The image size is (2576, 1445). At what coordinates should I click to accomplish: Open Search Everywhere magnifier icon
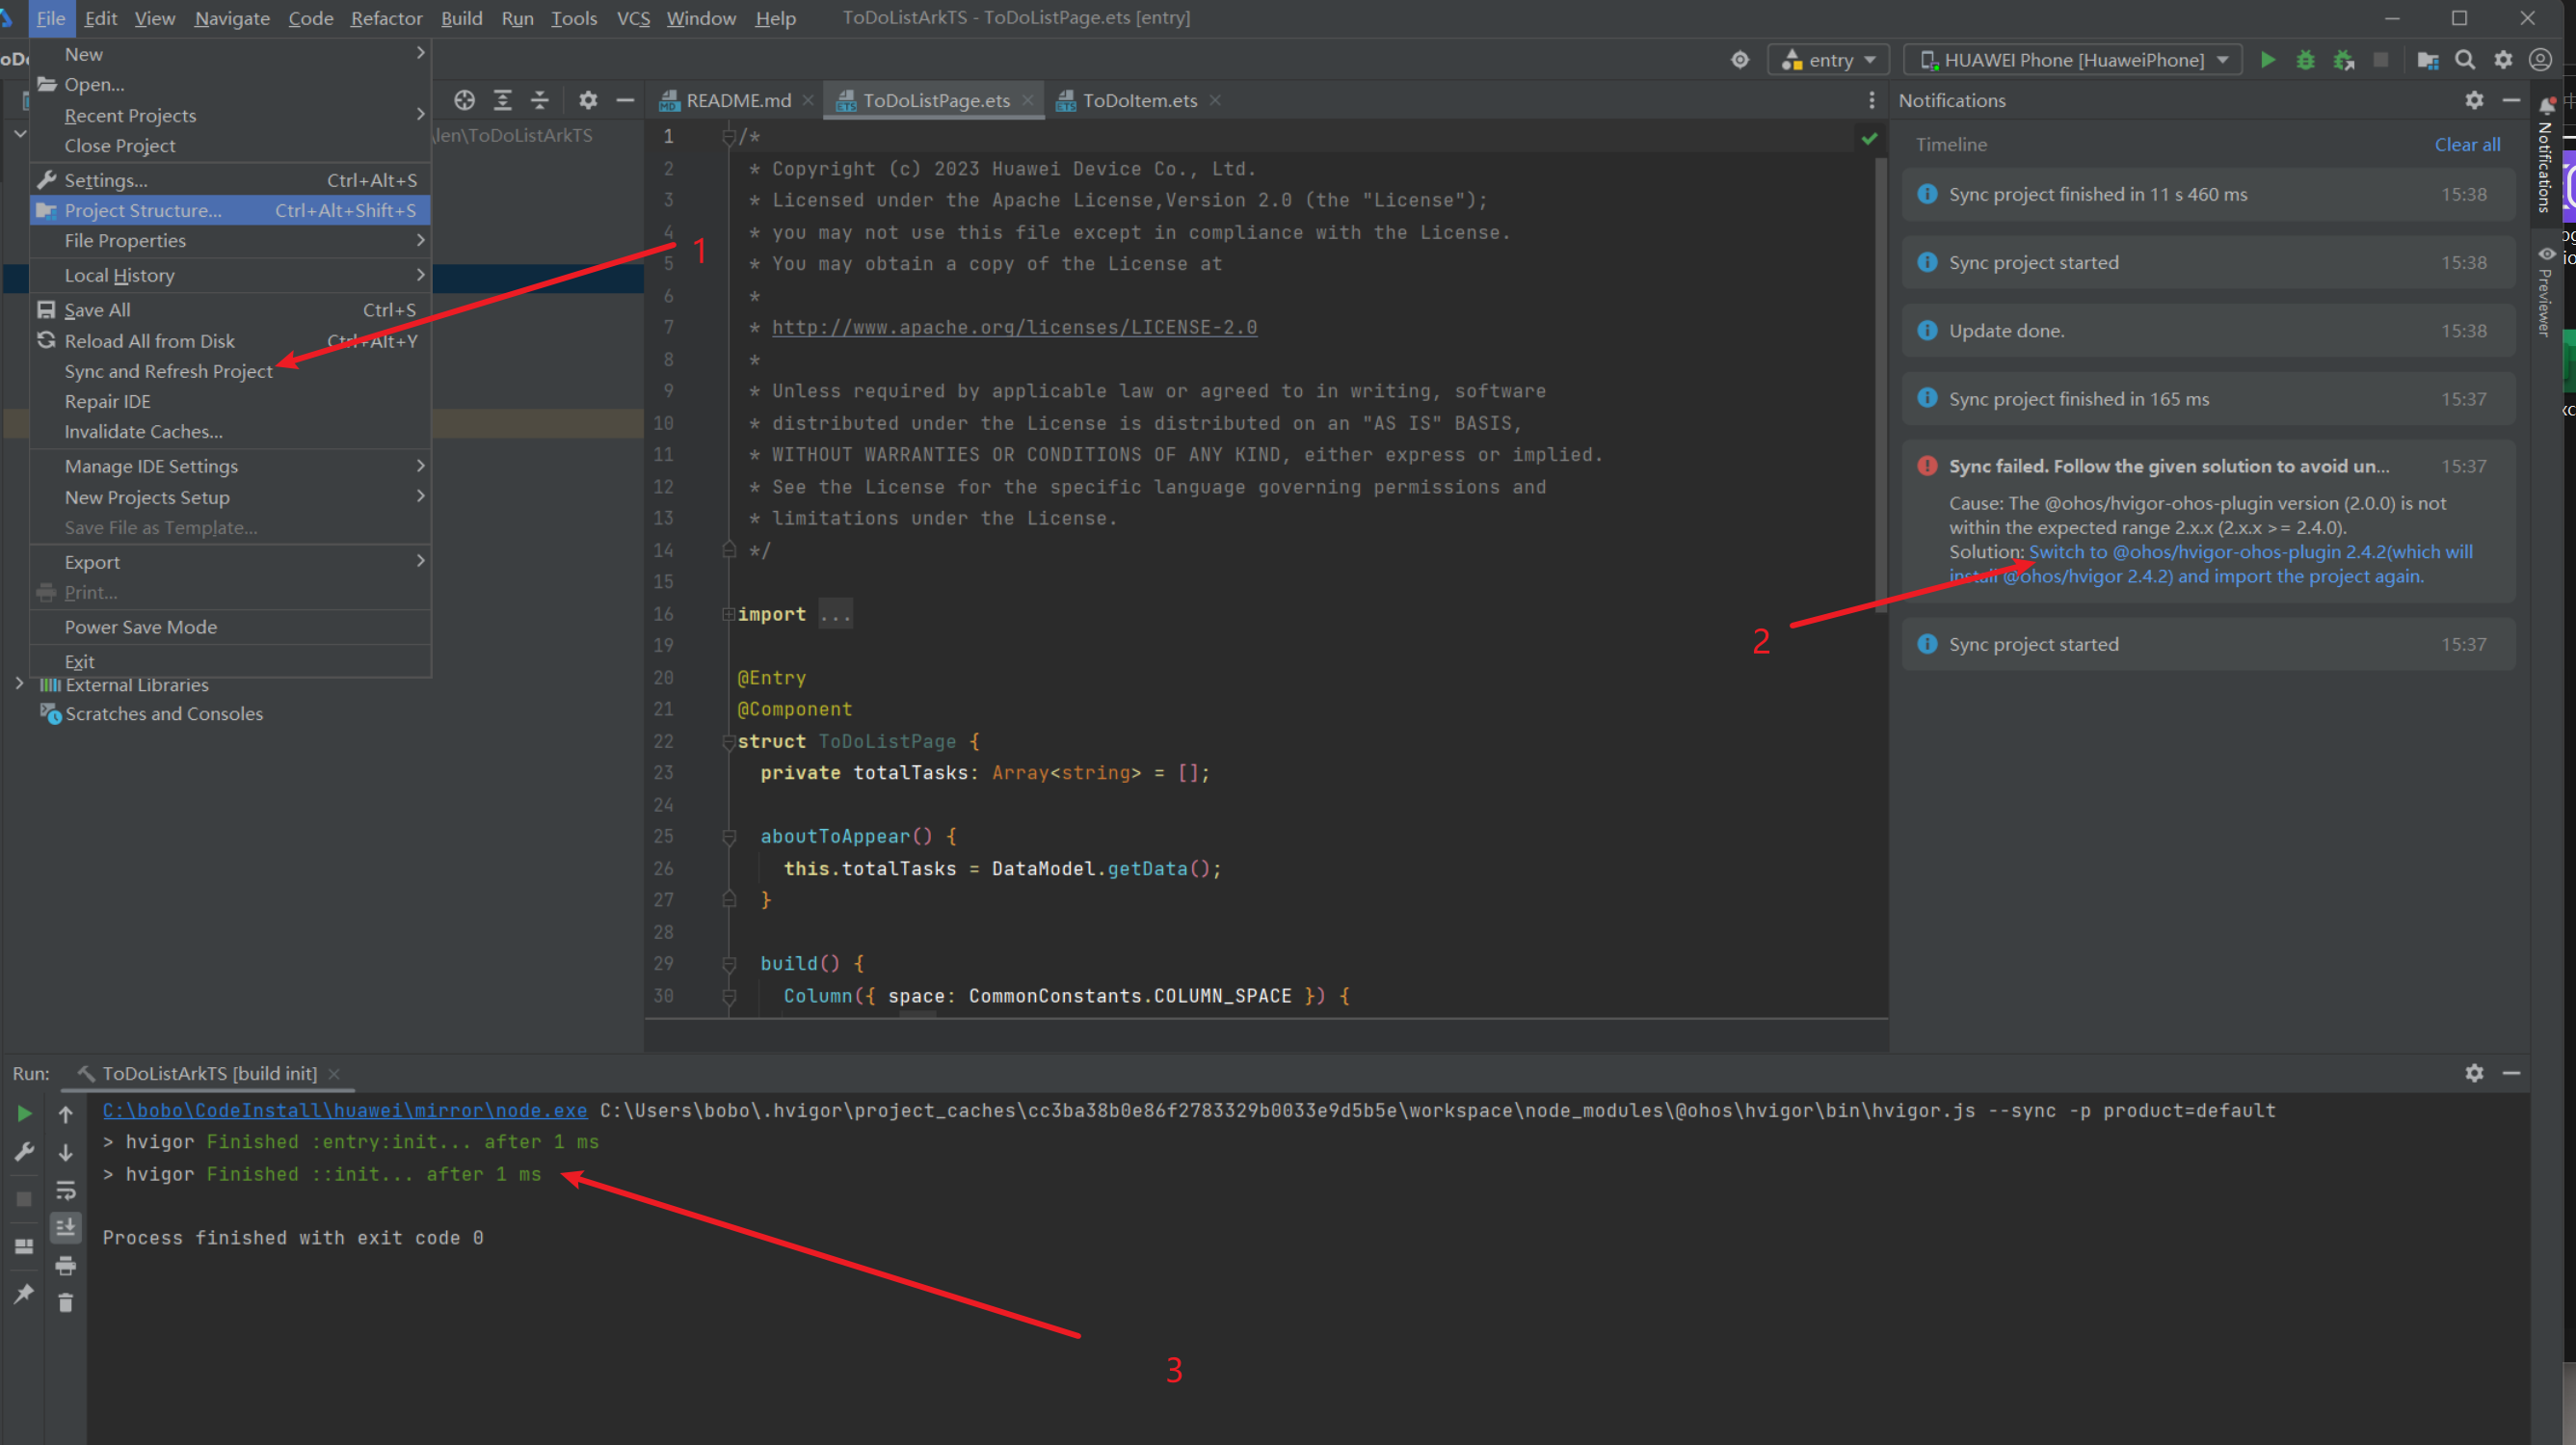(x=2465, y=60)
